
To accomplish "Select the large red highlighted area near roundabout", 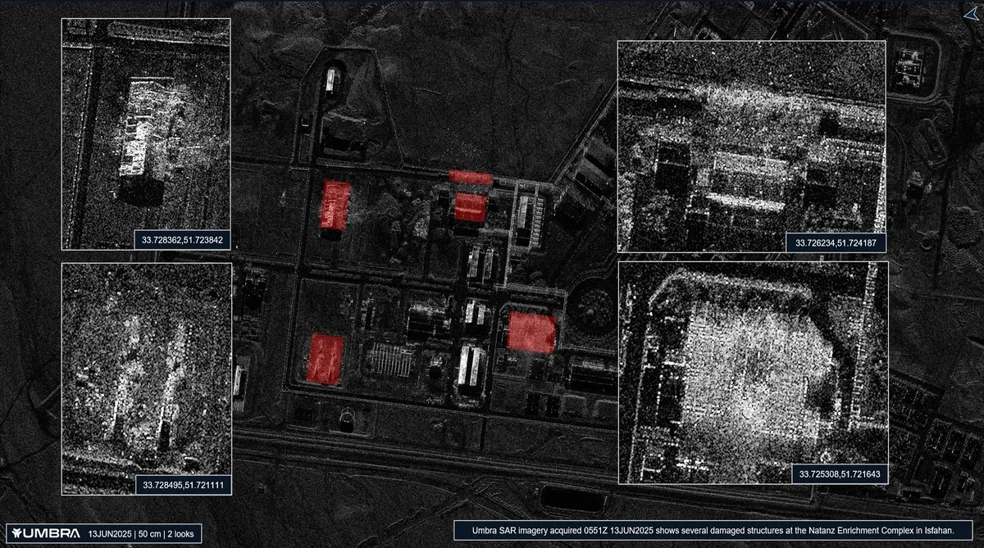I will pos(531,333).
